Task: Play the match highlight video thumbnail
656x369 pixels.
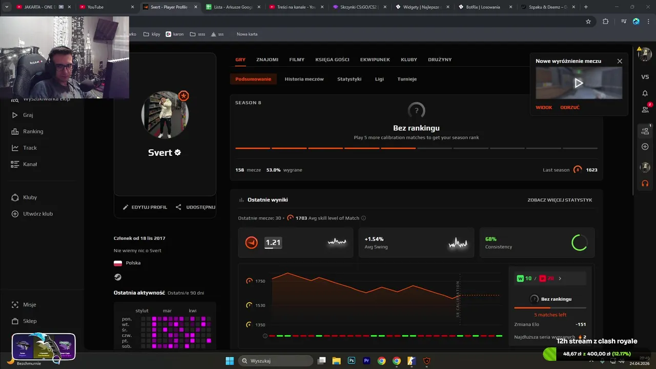Action: coord(579,83)
